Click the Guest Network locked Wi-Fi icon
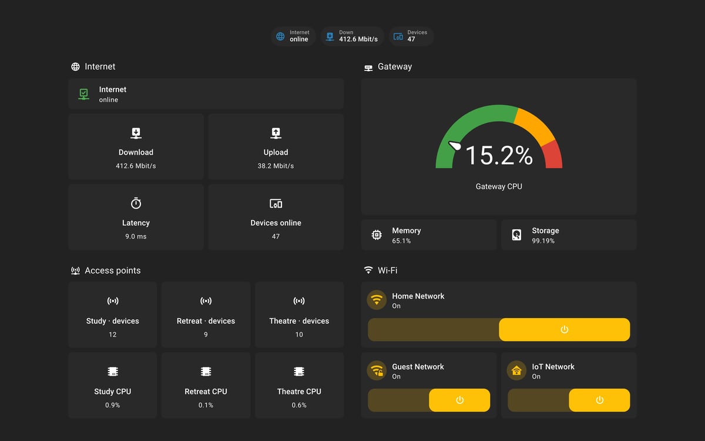Screen dimensions: 705x441 coord(377,370)
